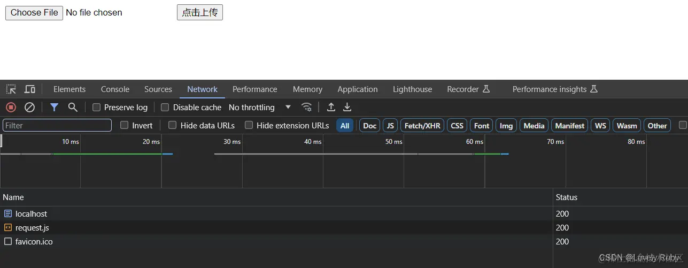The image size is (688, 268).
Task: Open the No throttling dropdown
Action: [260, 107]
